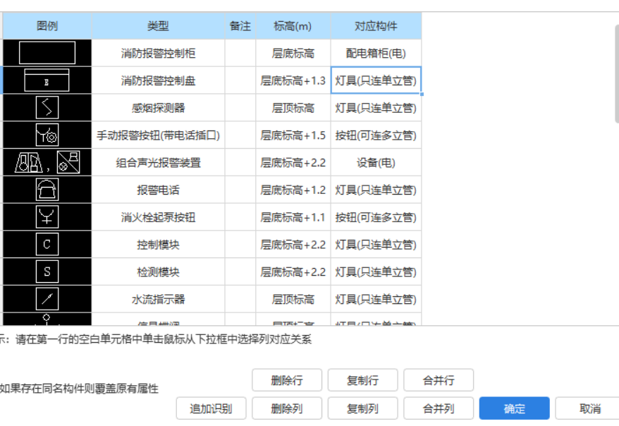The image size is (619, 426).
Task: Click the 感烟探测器 legend icon
Action: tap(47, 107)
